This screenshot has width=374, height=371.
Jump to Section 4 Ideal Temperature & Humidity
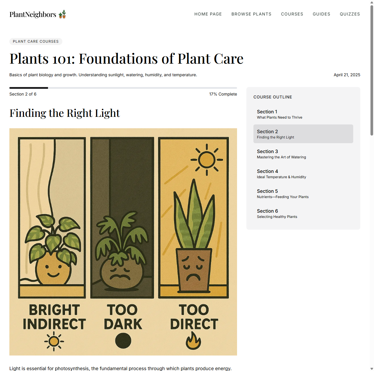pos(303,174)
